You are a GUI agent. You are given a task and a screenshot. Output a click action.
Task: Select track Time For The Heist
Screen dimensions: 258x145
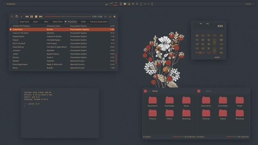pos(62,33)
